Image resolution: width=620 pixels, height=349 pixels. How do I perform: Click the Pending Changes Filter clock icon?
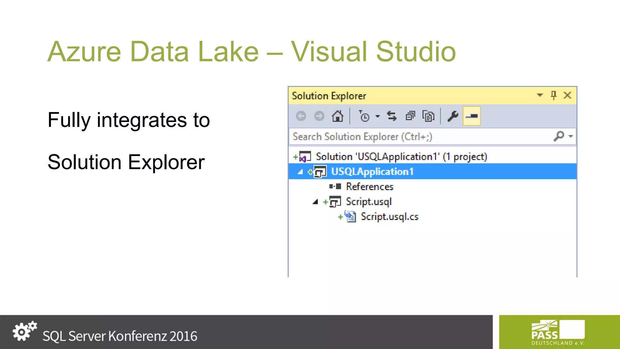point(364,116)
